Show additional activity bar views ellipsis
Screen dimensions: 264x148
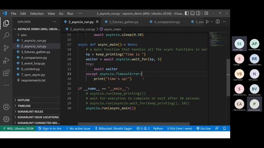tap(6, 85)
